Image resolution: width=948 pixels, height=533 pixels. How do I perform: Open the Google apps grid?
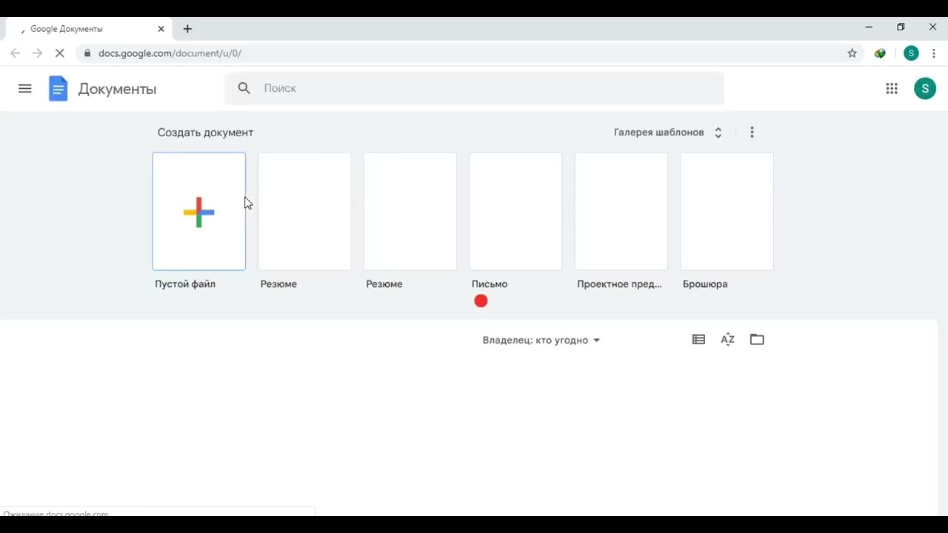(x=892, y=89)
